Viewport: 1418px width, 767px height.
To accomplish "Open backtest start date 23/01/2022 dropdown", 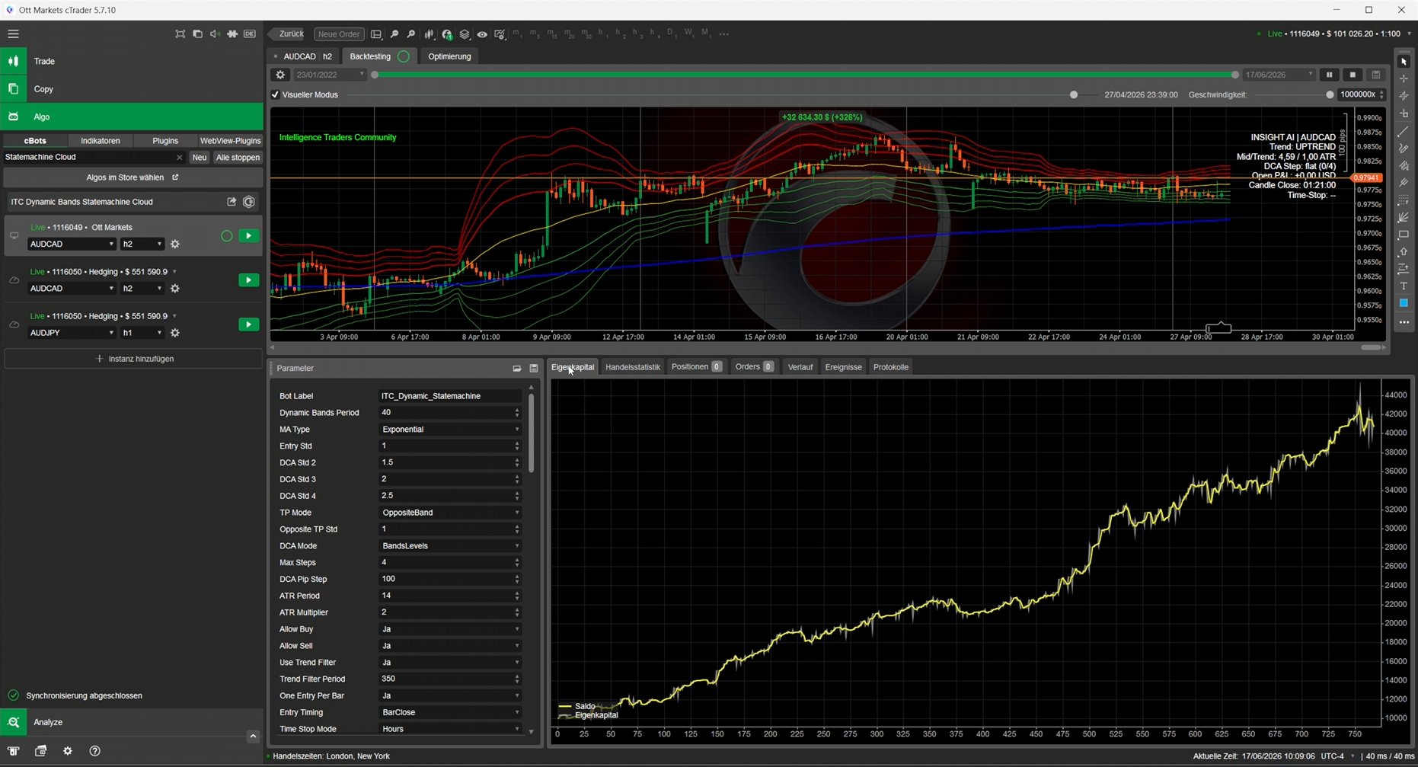I will pyautogui.click(x=330, y=75).
